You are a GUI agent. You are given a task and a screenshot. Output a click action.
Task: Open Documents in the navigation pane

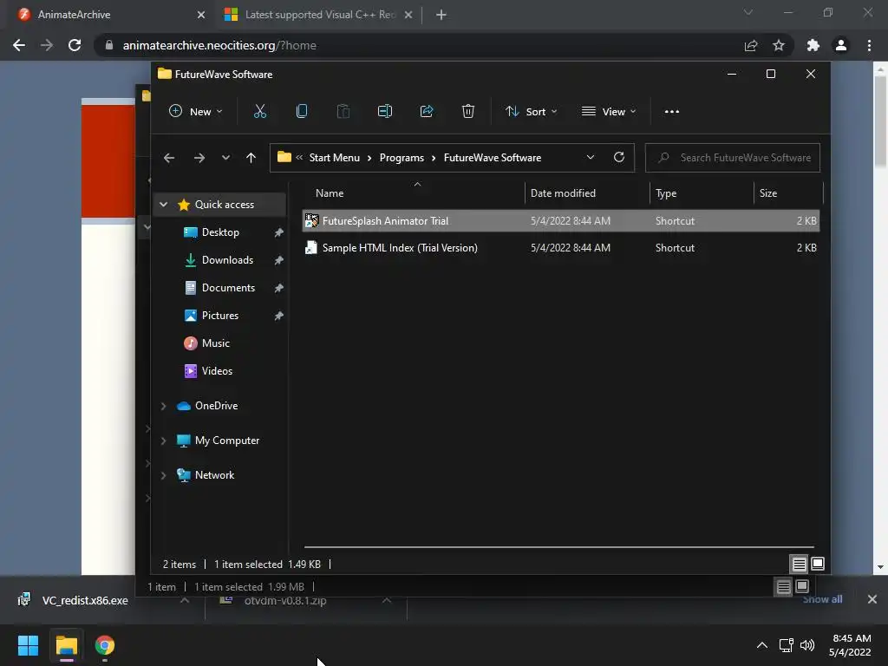[x=228, y=288]
